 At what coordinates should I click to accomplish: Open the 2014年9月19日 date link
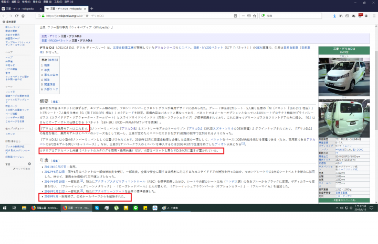coord(55,182)
